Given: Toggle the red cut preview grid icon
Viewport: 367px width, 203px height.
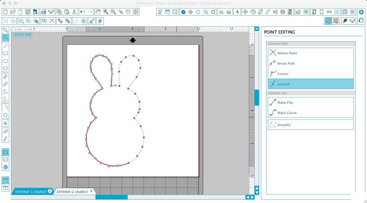Looking at the screenshot, I should [x=335, y=21].
